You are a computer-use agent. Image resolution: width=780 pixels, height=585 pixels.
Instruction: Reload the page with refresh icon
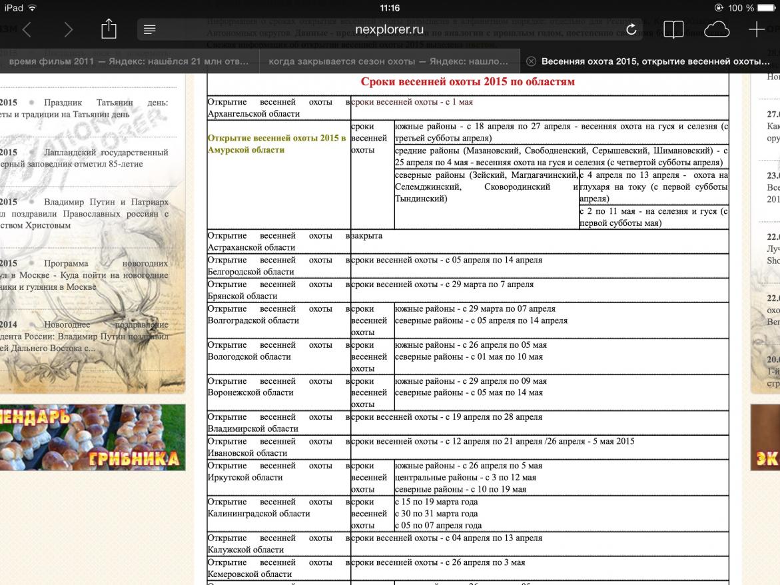click(631, 29)
